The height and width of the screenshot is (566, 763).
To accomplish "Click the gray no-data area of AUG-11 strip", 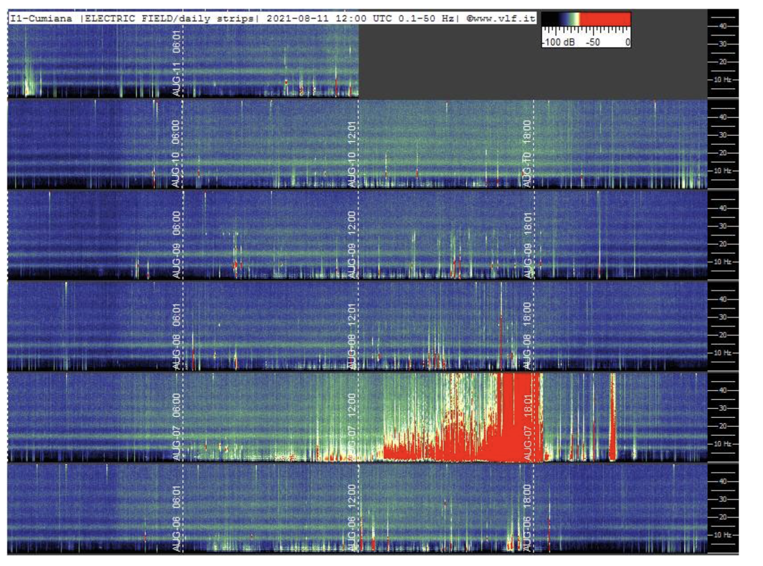I will 532,62.
